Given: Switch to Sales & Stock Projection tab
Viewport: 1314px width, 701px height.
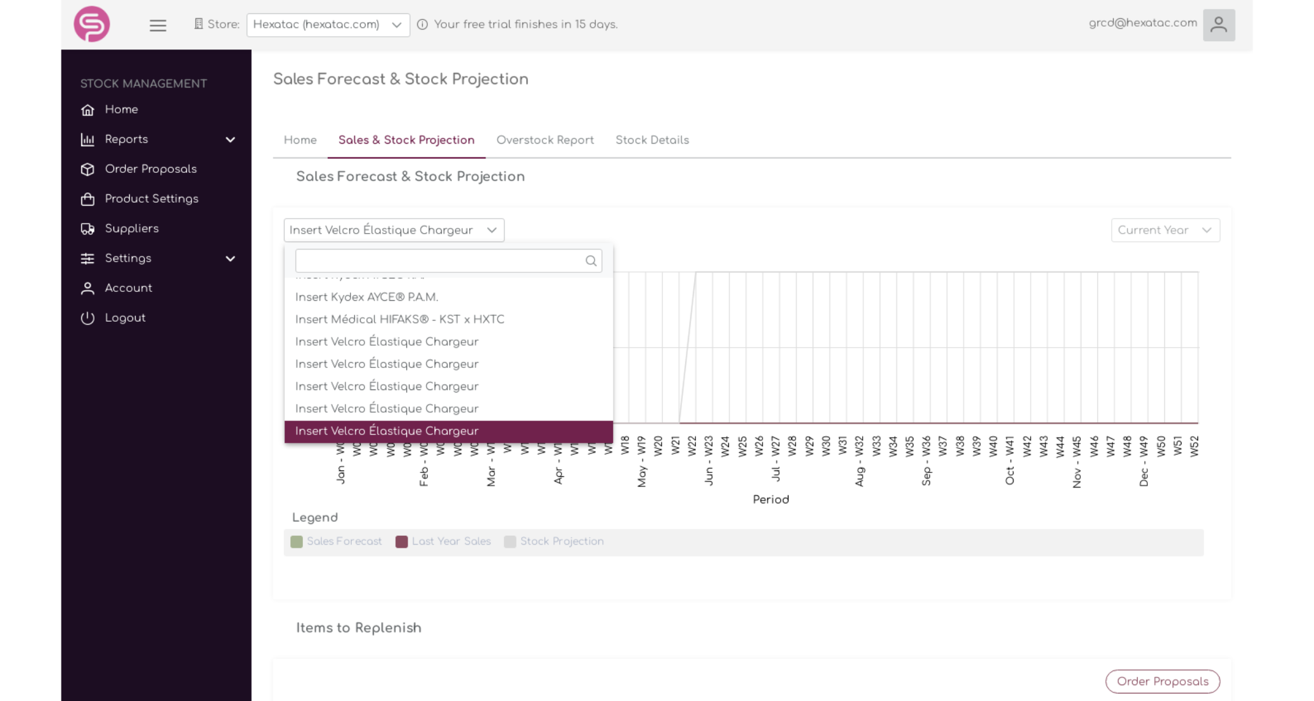Looking at the screenshot, I should (x=406, y=141).
